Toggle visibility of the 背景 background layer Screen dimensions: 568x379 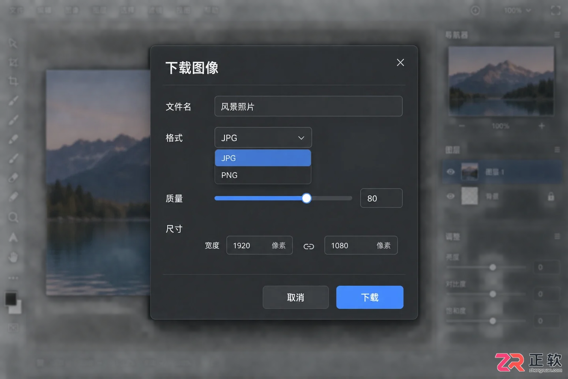tap(451, 196)
